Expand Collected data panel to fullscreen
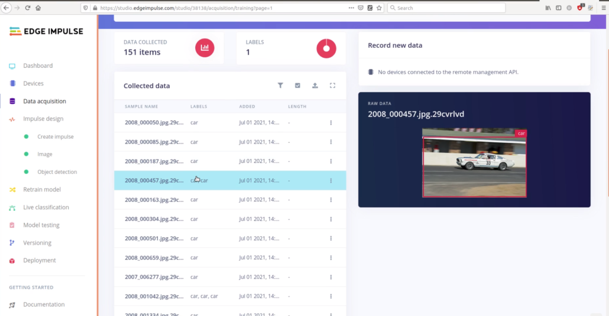The image size is (609, 316). point(332,86)
